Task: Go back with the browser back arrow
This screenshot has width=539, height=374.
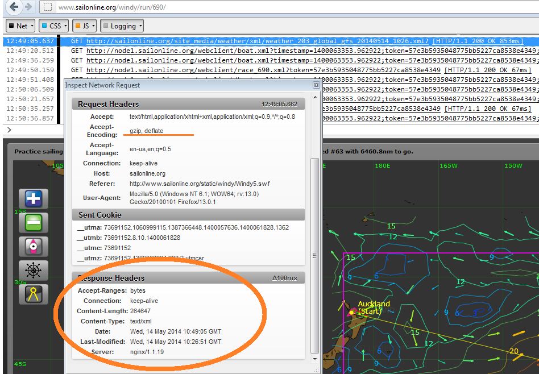Action: click(x=14, y=6)
